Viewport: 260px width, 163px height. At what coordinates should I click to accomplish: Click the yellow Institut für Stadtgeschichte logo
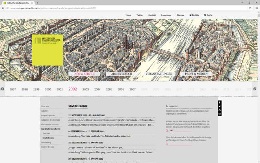pyautogui.click(x=48, y=50)
